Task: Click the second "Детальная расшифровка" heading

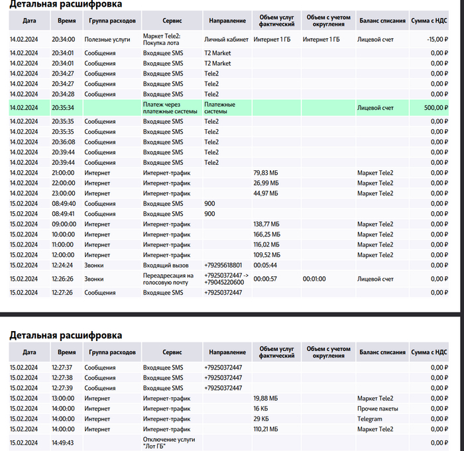Action: coord(66,335)
